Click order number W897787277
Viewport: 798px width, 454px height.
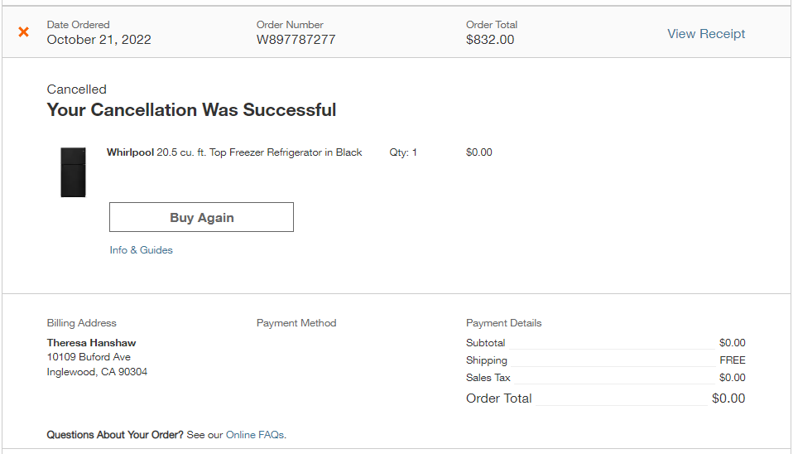point(296,40)
